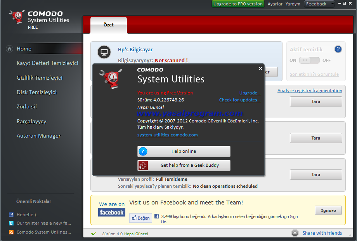This screenshot has width=357, height=241.
Task: Select the Özet tab
Action: [x=109, y=25]
